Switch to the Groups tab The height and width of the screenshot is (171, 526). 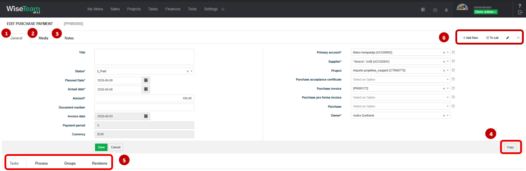(x=70, y=163)
